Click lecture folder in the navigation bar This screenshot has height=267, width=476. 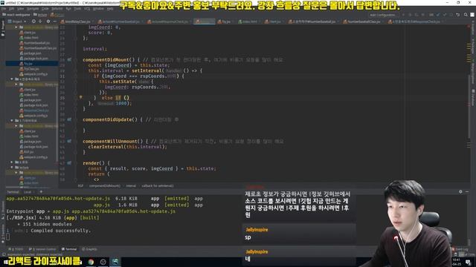tap(40, 15)
